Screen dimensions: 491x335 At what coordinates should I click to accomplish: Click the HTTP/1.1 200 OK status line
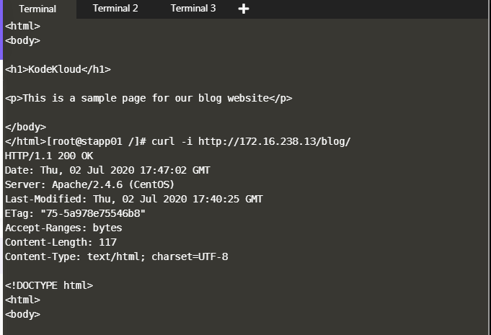tap(49, 156)
